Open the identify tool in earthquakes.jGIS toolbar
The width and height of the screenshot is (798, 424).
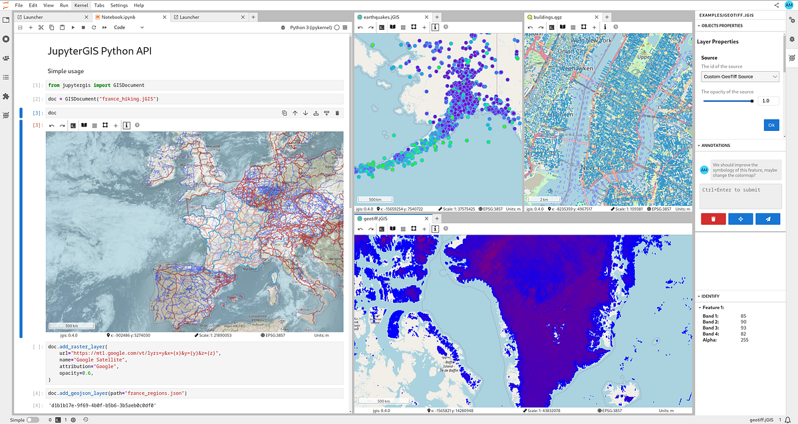(436, 27)
